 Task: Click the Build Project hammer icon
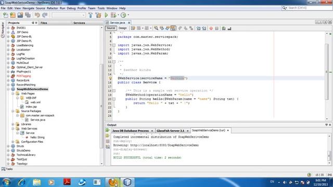point(91,15)
